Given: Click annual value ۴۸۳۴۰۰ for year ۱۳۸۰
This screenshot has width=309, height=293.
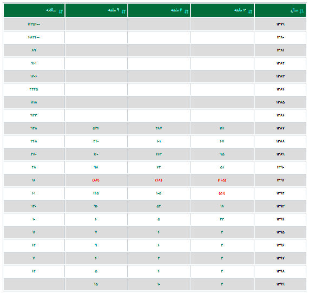Looking at the screenshot, I should pyautogui.click(x=34, y=37).
